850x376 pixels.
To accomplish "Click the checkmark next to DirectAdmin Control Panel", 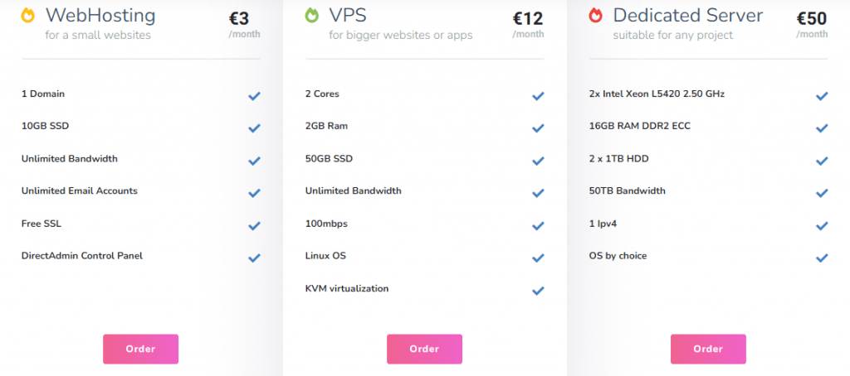I will coord(254,258).
